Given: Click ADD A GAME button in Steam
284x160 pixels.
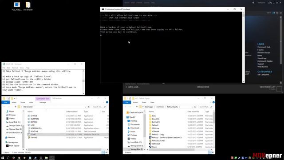Looking at the screenshot, I should 132,87.
